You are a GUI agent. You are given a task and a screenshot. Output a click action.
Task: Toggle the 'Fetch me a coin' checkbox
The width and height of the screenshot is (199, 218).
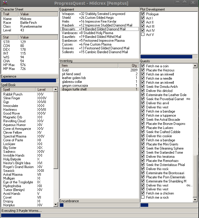tap(143, 66)
